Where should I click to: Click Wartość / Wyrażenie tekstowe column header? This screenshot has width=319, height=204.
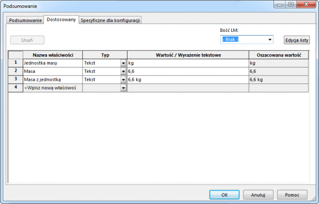point(188,55)
